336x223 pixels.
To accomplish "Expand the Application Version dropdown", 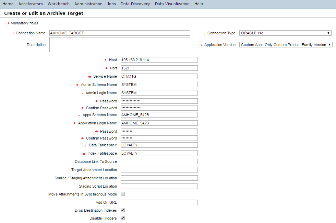I will click(x=286, y=45).
